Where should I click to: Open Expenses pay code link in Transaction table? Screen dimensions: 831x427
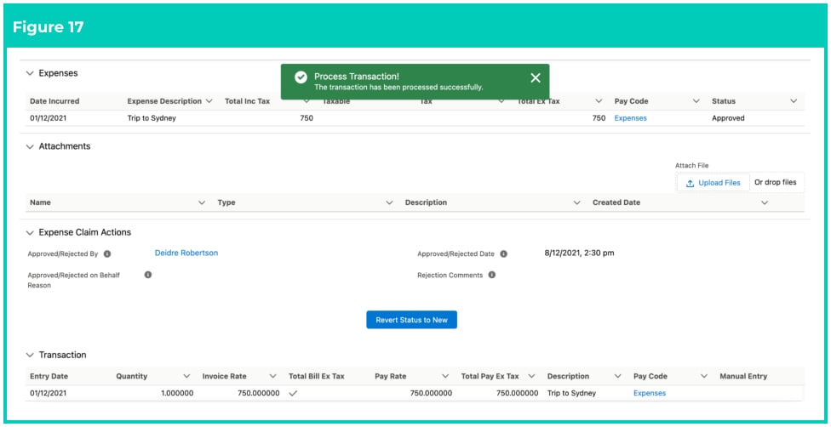click(x=650, y=394)
